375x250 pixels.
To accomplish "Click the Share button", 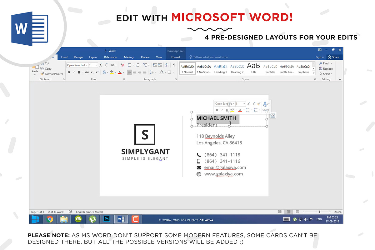I will (333, 57).
